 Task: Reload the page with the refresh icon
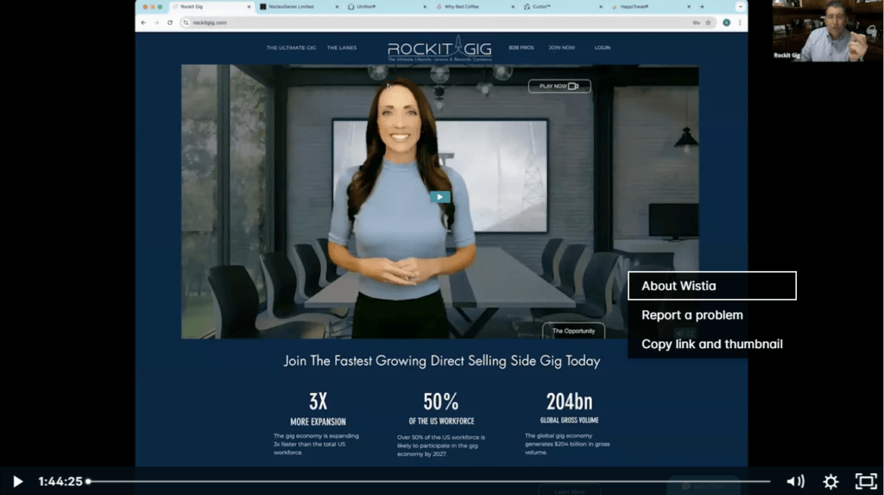point(170,22)
